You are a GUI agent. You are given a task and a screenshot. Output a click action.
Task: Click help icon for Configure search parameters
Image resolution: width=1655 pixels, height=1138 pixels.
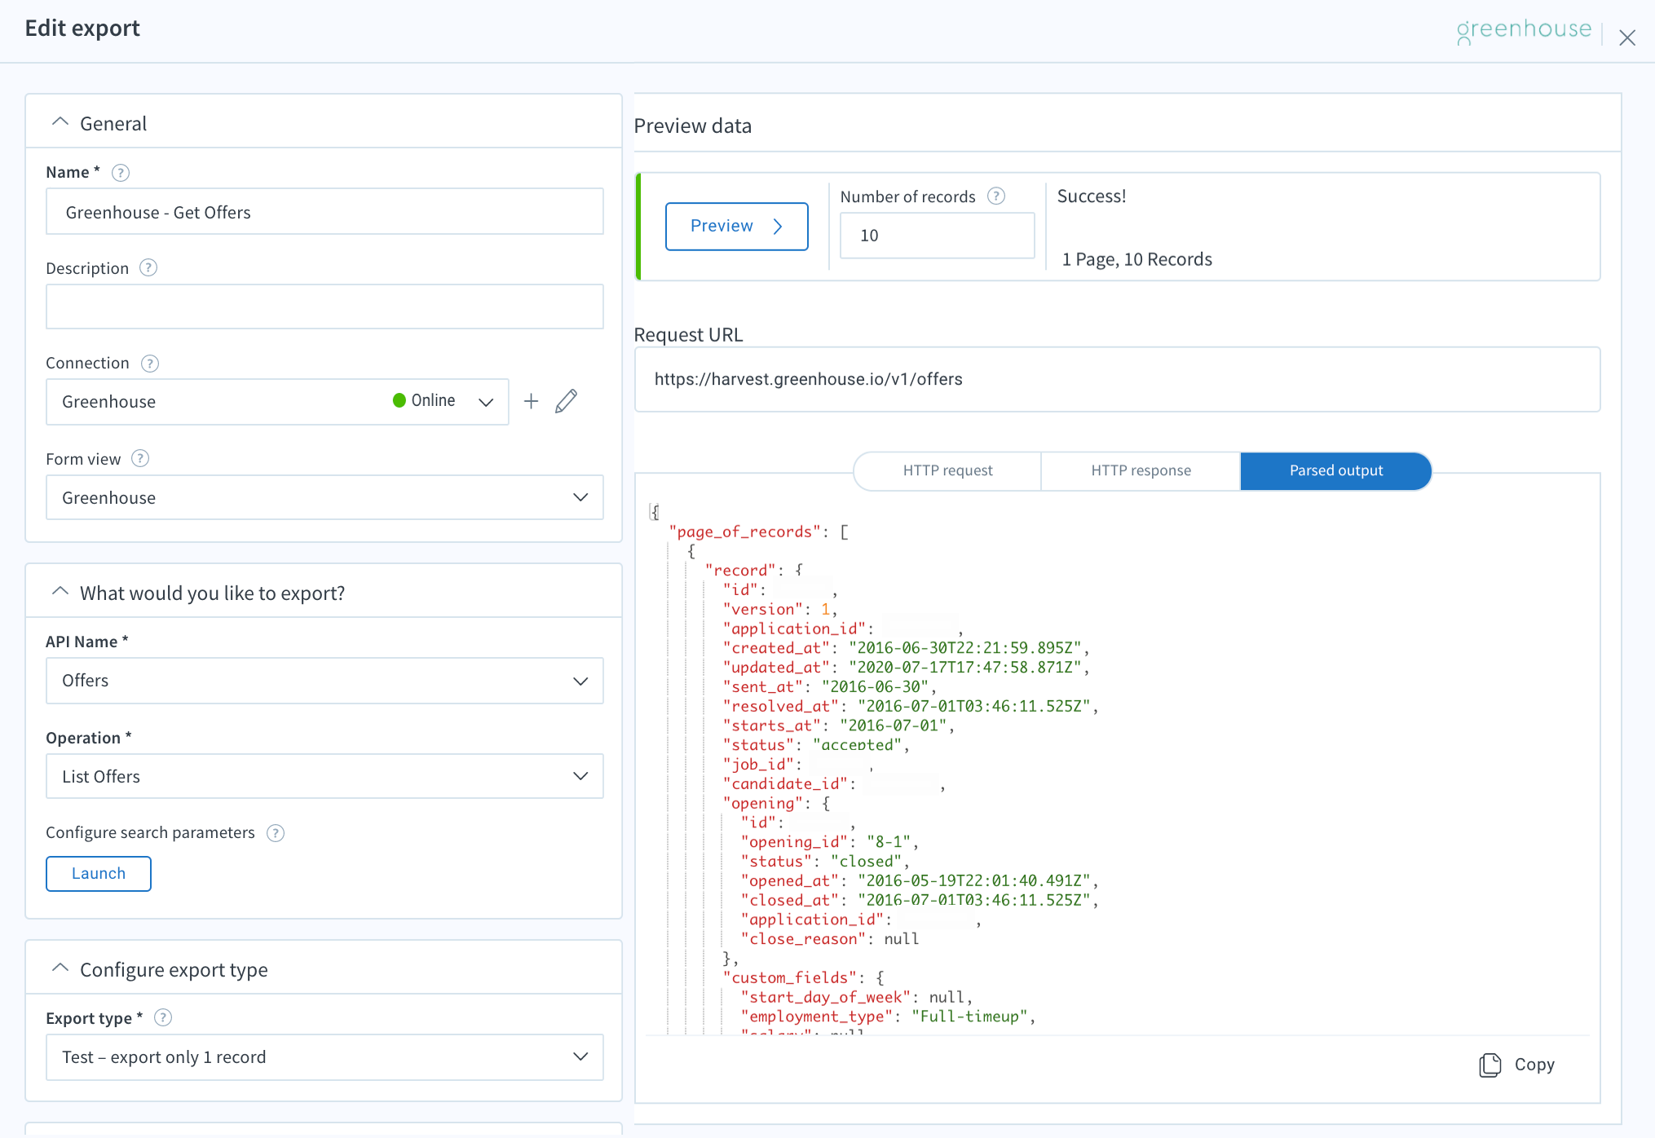click(276, 833)
